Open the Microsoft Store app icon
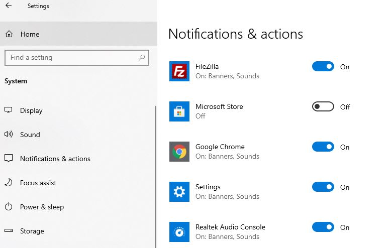 [x=179, y=111]
